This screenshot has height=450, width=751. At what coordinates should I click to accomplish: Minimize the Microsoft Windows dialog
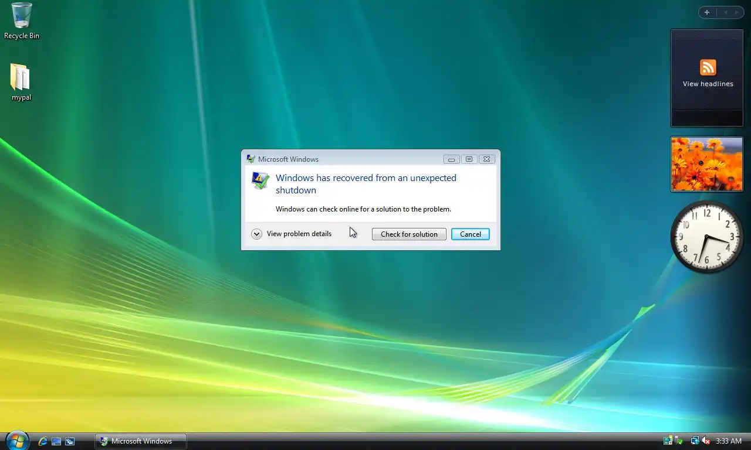pos(451,159)
